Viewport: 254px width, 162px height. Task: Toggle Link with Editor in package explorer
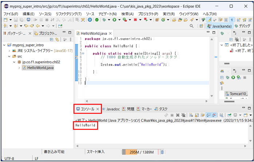tap(57, 39)
